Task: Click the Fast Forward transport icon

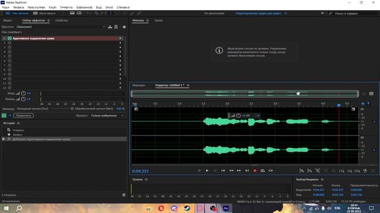Action: coord(239,171)
